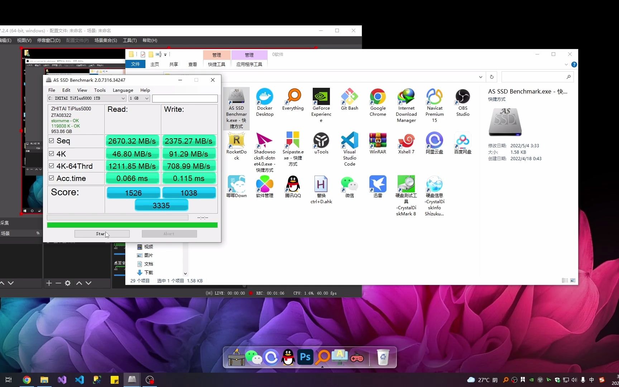The image size is (619, 387).
Task: Open the Help menu in AS SSD
Action: 145,90
